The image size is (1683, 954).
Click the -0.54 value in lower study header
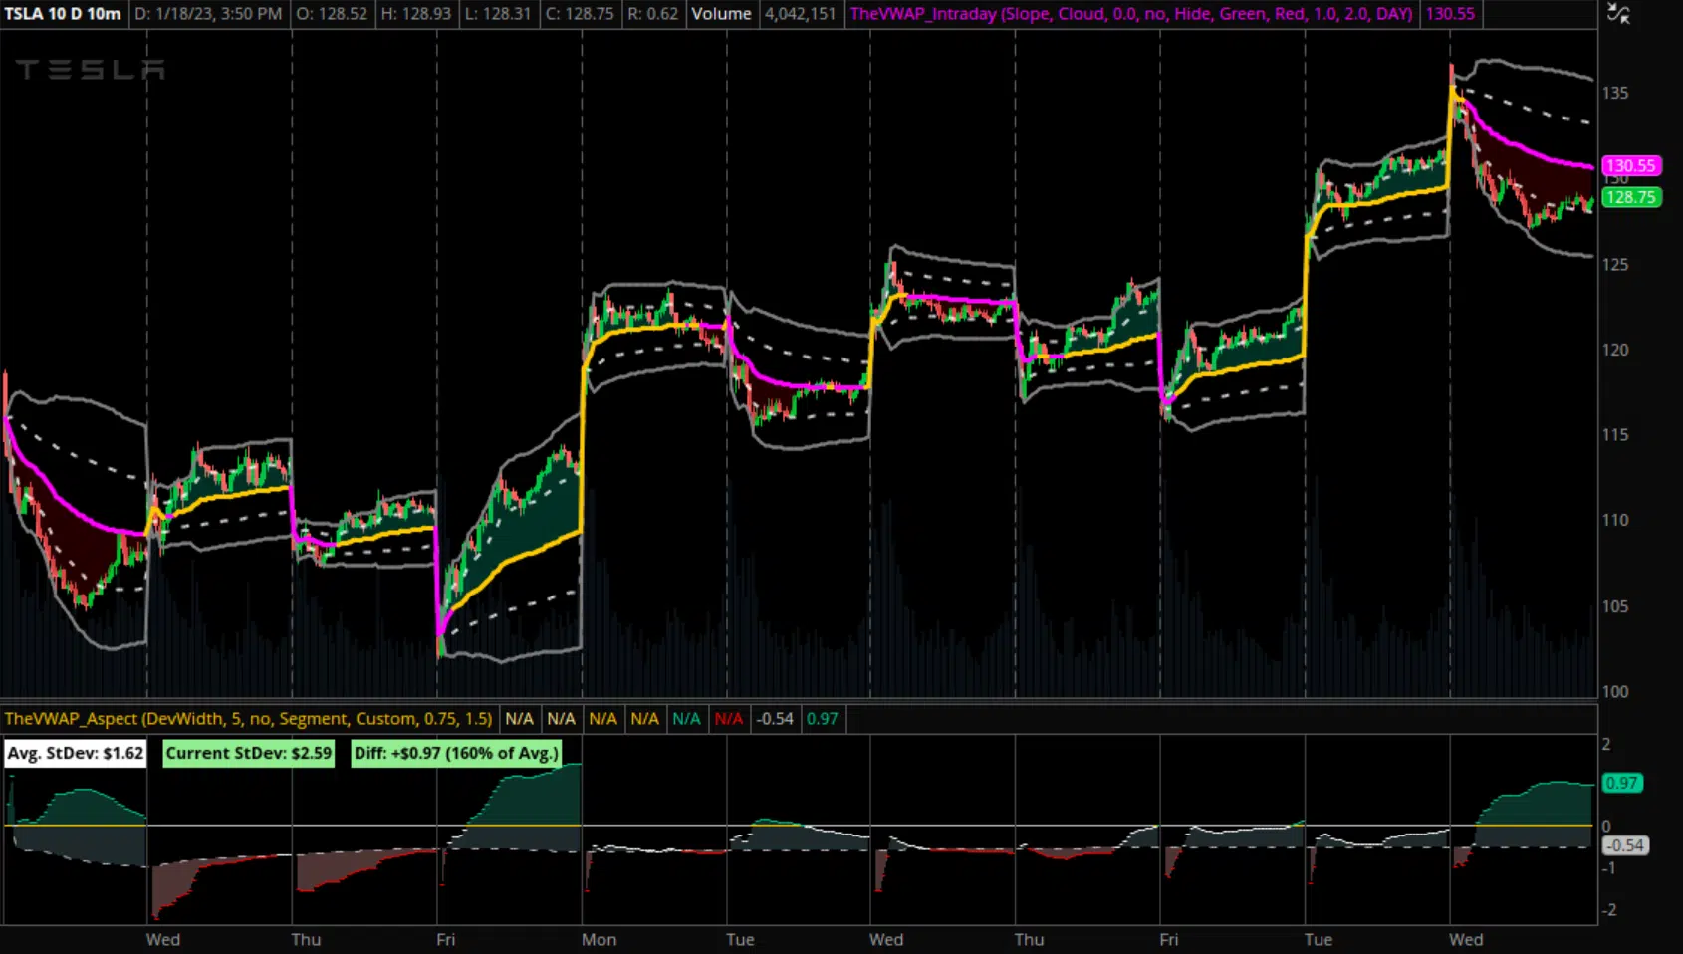774,719
